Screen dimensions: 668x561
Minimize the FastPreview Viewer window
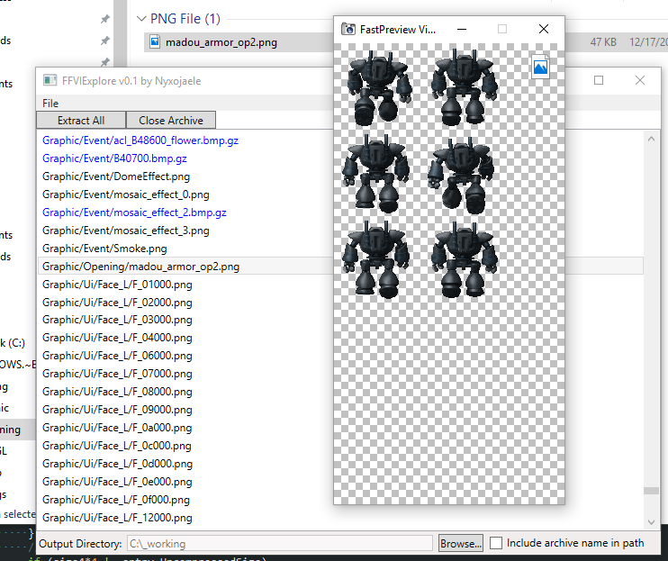point(462,29)
